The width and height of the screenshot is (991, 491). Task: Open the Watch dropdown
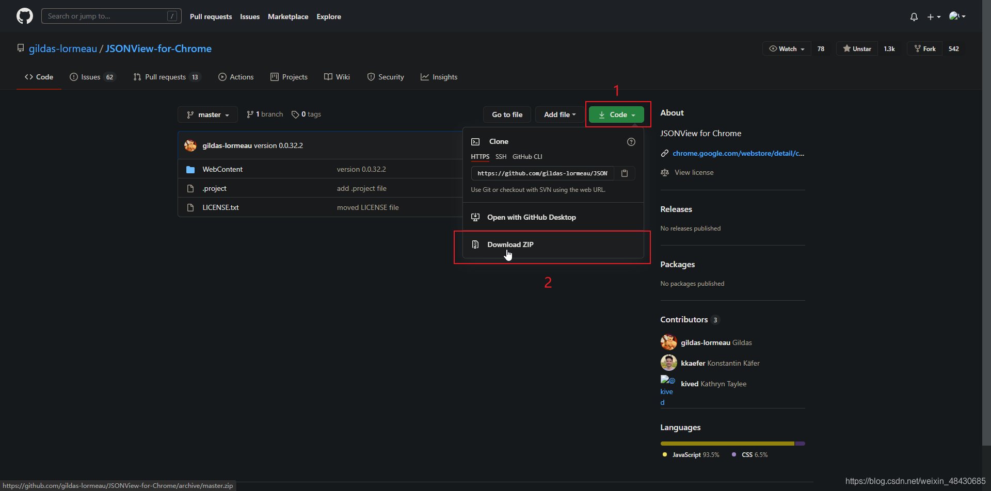pos(787,48)
